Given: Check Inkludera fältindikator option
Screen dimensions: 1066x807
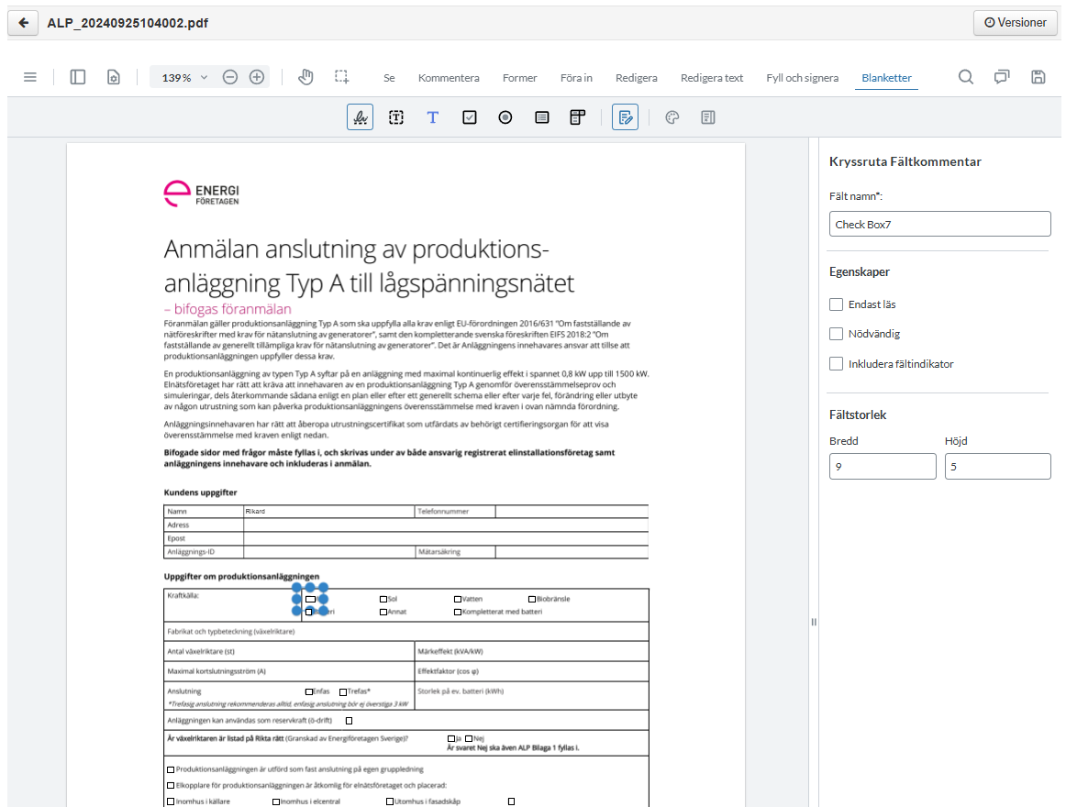Looking at the screenshot, I should pyautogui.click(x=836, y=364).
